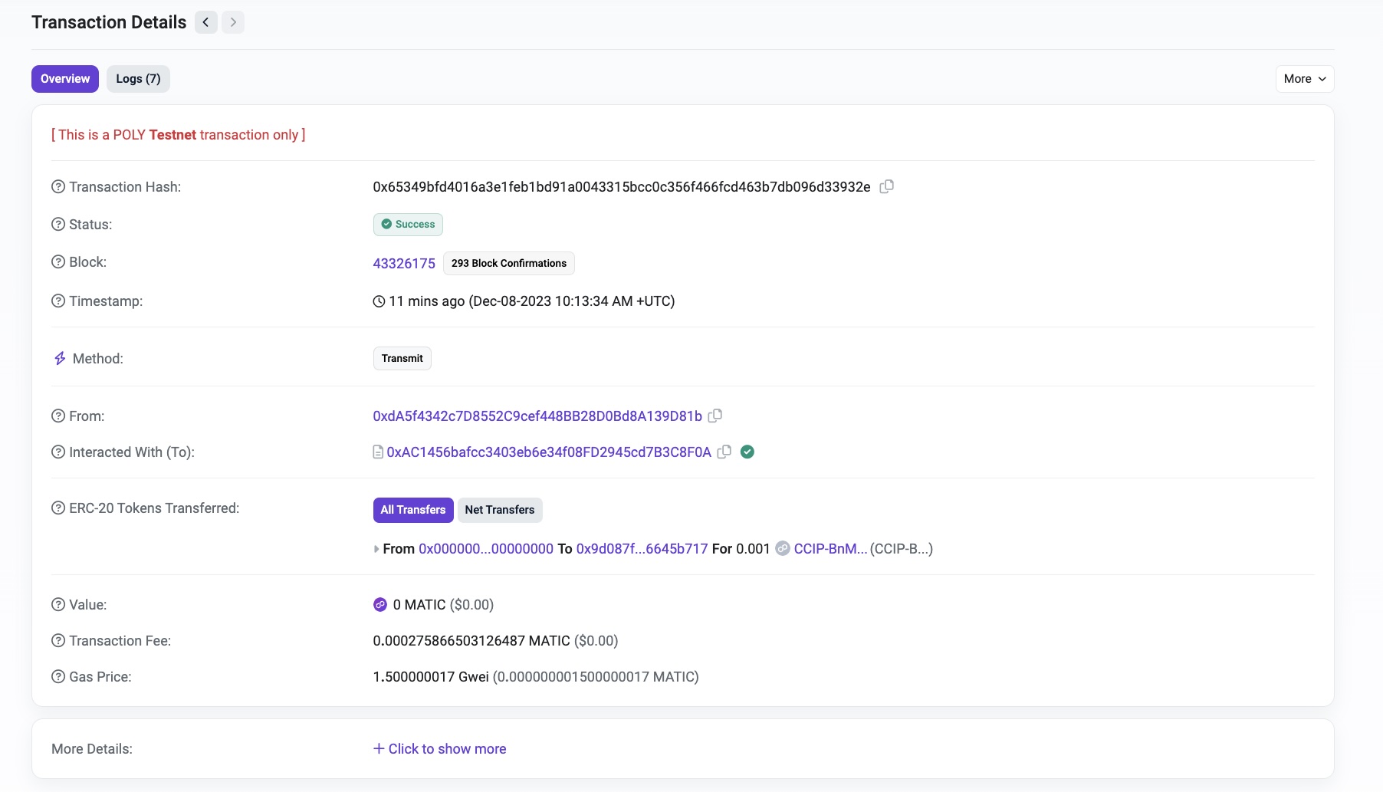This screenshot has width=1383, height=792.
Task: Click the purple MATIC token icon
Action: click(380, 604)
